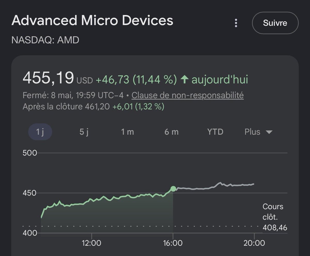Click the 20:00 time axis label
The image size is (310, 256).
[x=254, y=243]
